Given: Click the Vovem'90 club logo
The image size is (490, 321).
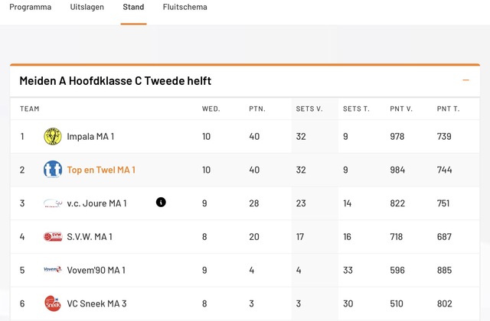Looking at the screenshot, I should click(x=52, y=270).
